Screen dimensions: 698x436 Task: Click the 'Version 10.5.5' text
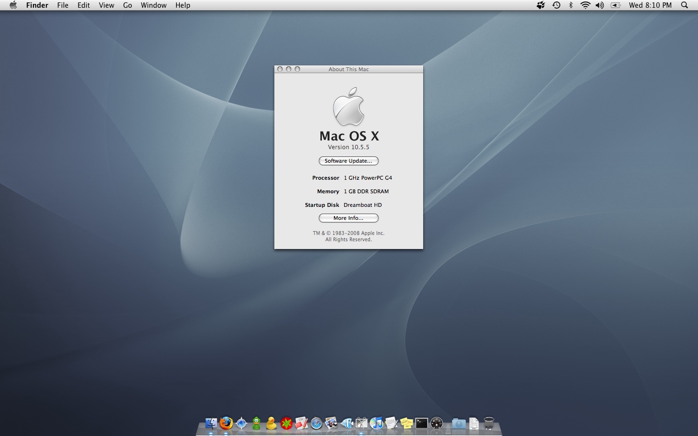point(349,147)
